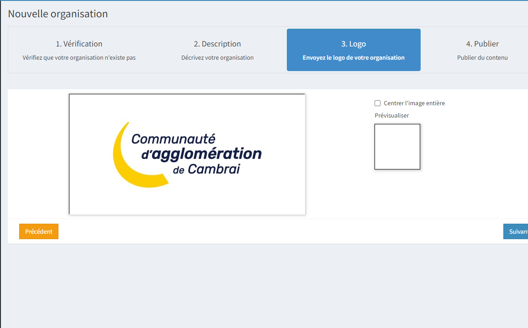Click the Précédent button

pos(39,231)
